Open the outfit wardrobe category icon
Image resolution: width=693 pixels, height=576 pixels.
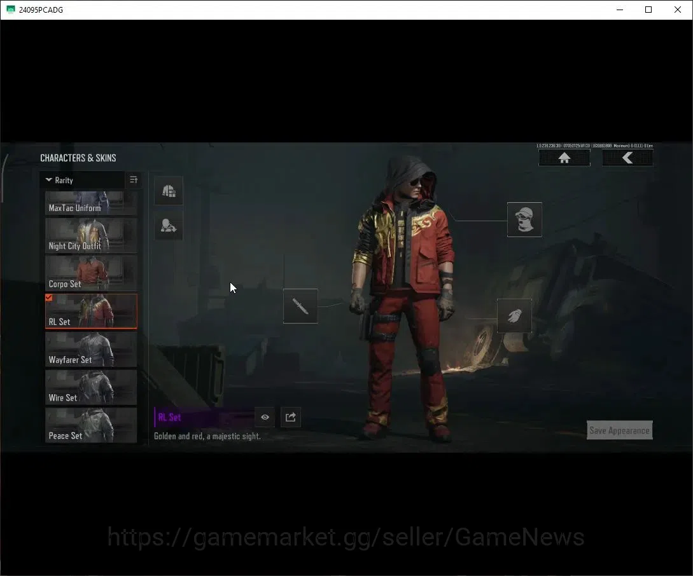(x=169, y=191)
